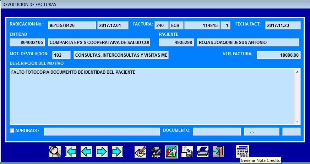Click the VLR. FACTURA field 18000.00
The height and width of the screenshot is (164, 310).
(x=279, y=55)
